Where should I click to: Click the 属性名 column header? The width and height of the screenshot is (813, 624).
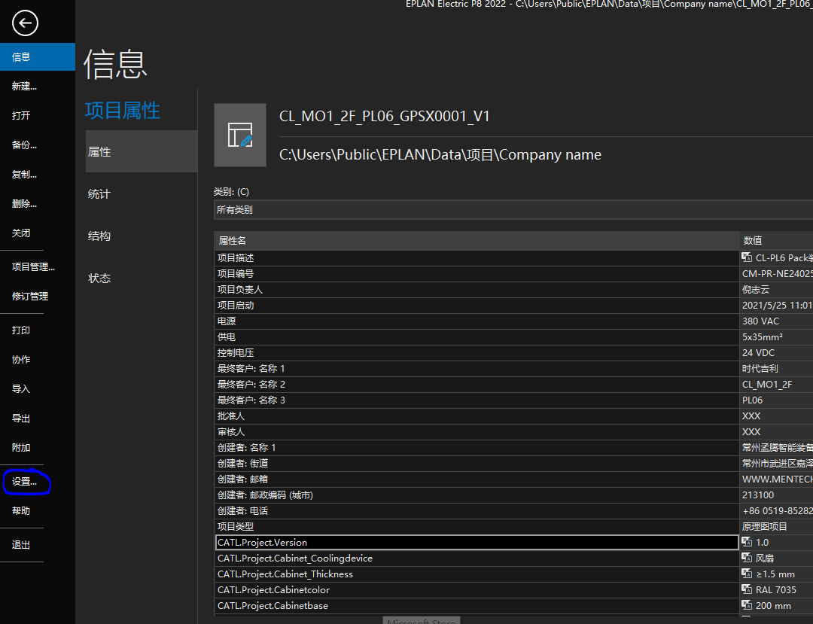click(x=477, y=240)
